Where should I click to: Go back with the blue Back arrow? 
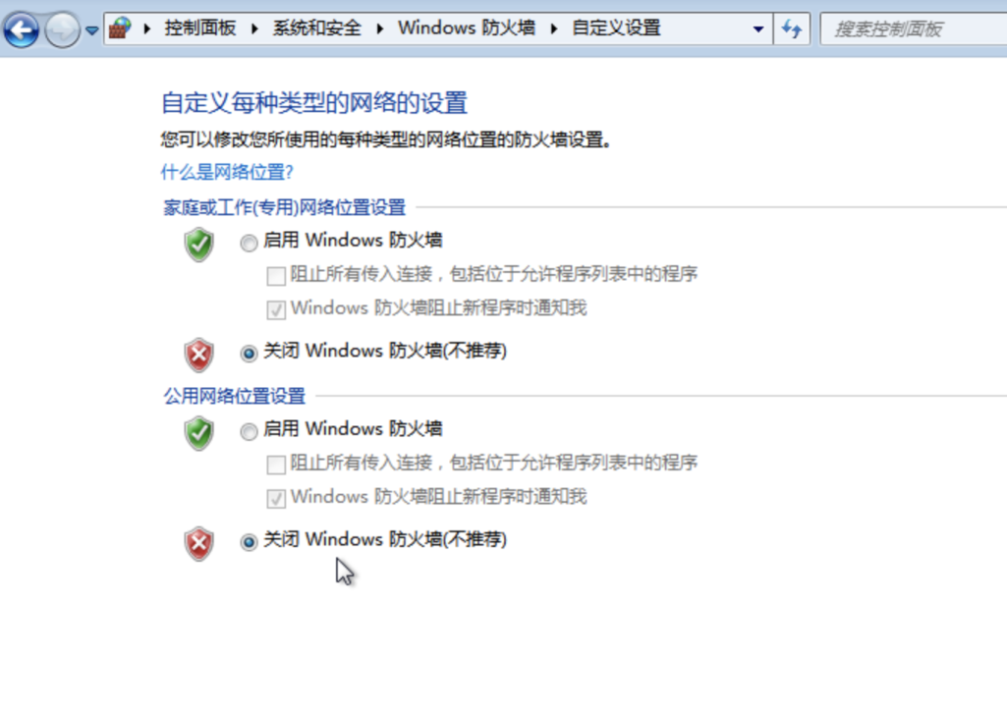[x=22, y=28]
